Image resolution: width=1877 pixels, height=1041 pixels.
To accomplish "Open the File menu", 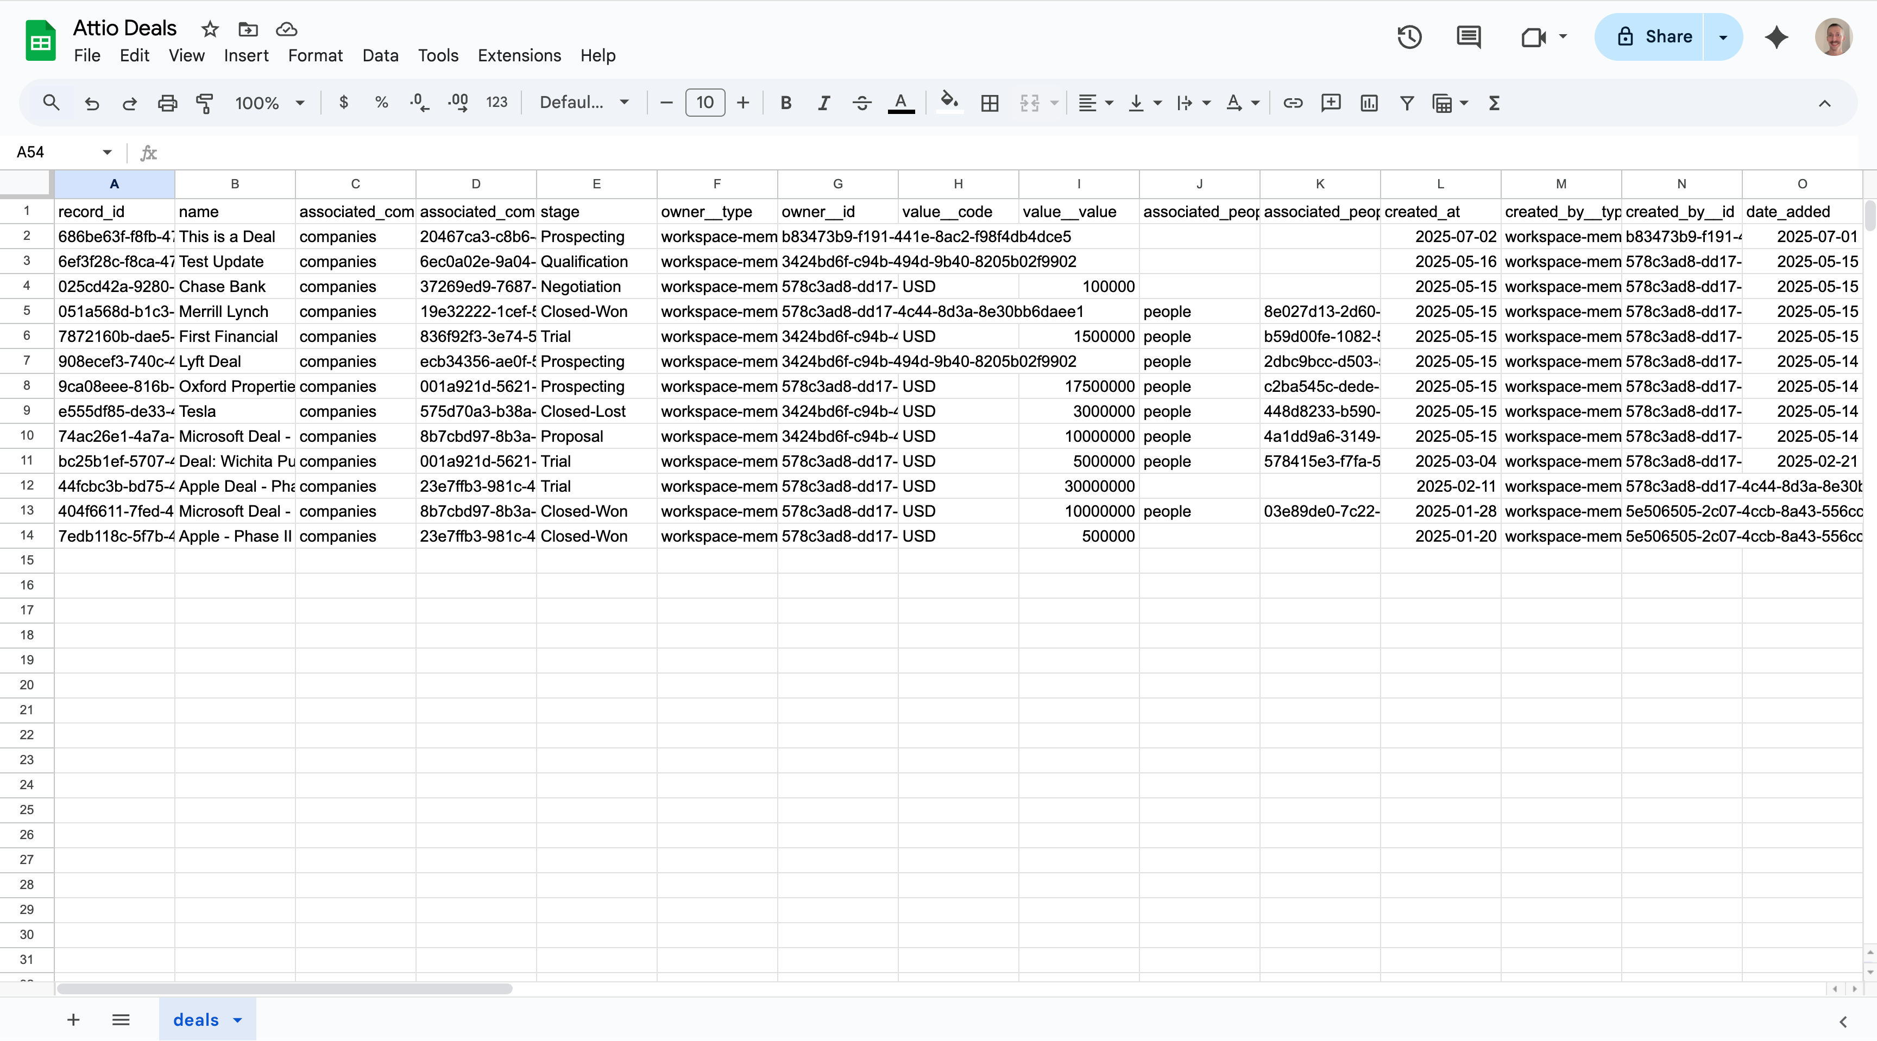I will click(x=87, y=55).
